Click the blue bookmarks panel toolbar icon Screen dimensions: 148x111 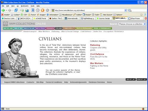[33, 10]
